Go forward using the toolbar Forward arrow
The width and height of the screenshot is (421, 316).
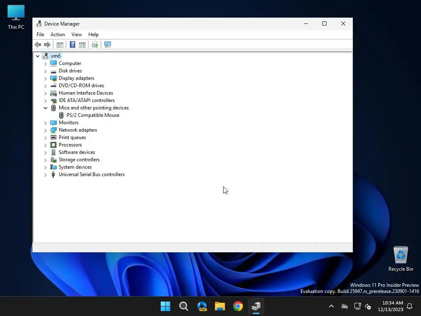click(x=47, y=44)
